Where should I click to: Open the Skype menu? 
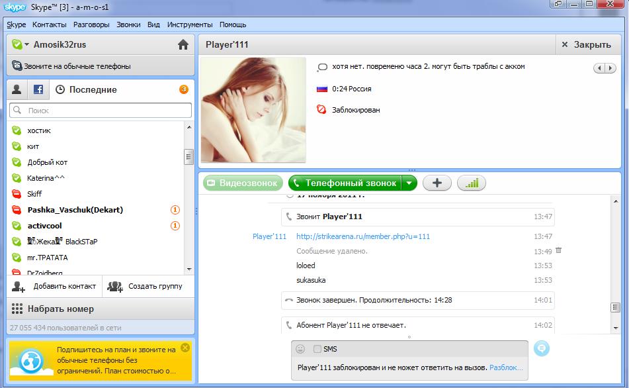[x=17, y=24]
